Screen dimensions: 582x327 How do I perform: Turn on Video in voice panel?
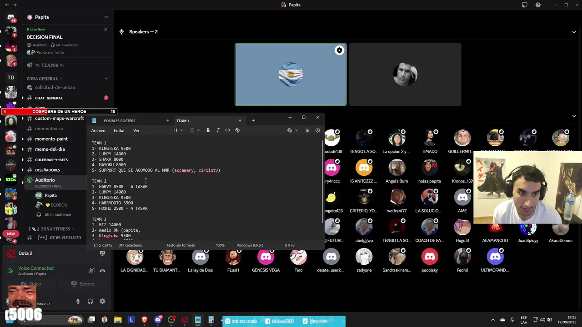[31, 284]
